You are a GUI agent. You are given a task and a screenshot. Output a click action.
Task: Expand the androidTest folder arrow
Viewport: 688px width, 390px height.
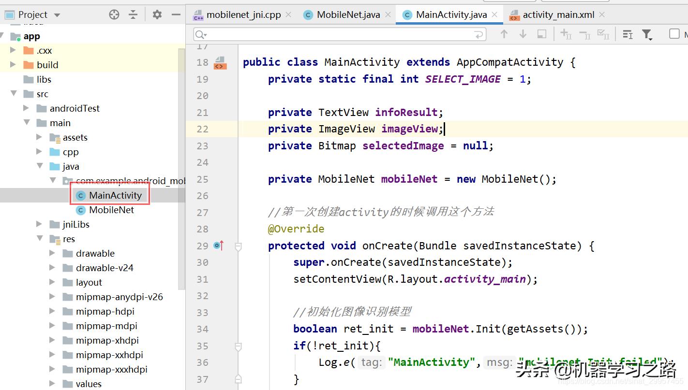tap(27, 108)
